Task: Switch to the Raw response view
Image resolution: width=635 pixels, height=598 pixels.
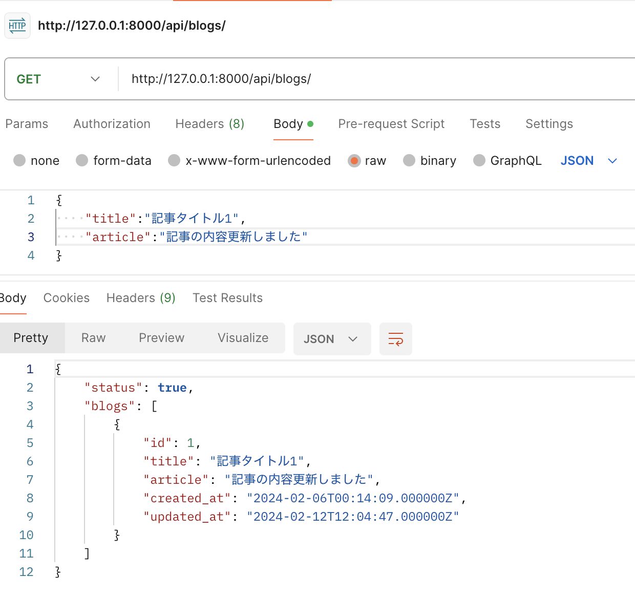Action: 93,338
